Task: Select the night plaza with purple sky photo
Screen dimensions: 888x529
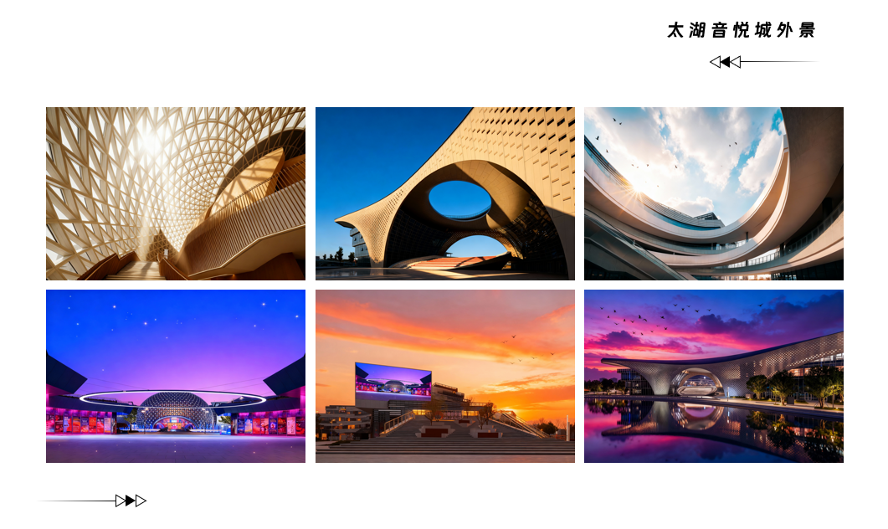Action: [176, 376]
